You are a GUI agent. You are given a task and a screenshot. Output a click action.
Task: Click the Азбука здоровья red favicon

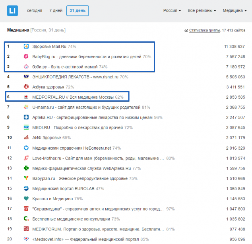(x=26, y=87)
